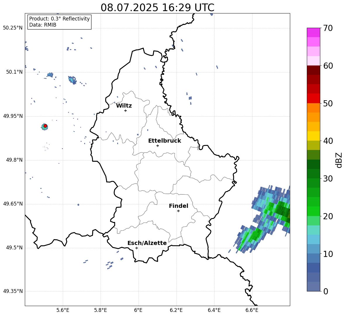Click the 5.6°E longitude label
This screenshot has width=346, height=316.
[x=63, y=310]
